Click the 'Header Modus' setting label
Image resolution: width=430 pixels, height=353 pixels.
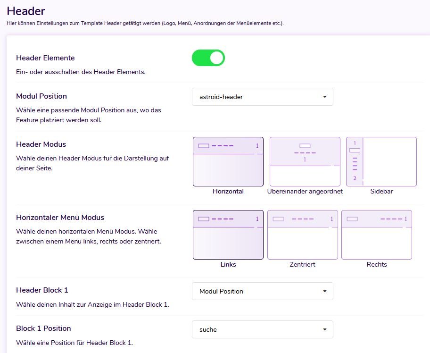(41, 144)
